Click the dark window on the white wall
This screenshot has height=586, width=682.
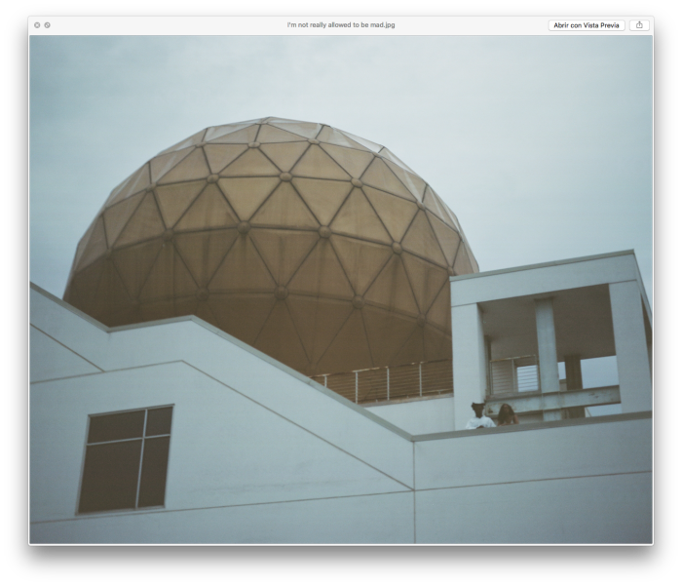pyautogui.click(x=126, y=459)
